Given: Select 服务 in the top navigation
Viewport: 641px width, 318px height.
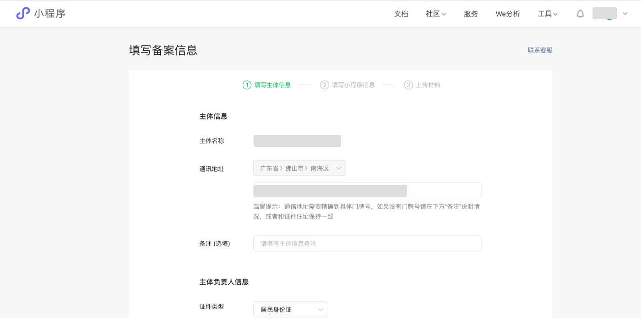Looking at the screenshot, I should 471,14.
